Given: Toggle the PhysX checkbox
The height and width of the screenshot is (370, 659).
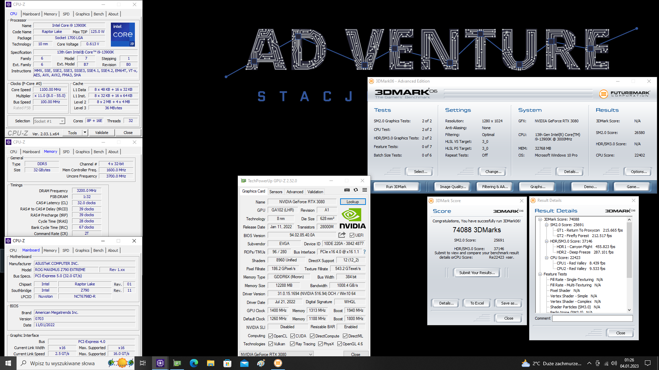Looking at the screenshot, I should point(320,344).
